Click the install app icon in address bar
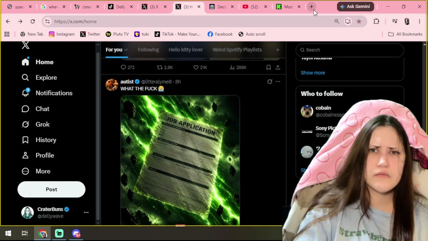Image resolution: width=428 pixels, height=241 pixels. [x=348, y=21]
